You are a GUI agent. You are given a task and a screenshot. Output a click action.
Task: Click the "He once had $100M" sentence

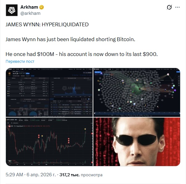pyautogui.click(x=82, y=54)
